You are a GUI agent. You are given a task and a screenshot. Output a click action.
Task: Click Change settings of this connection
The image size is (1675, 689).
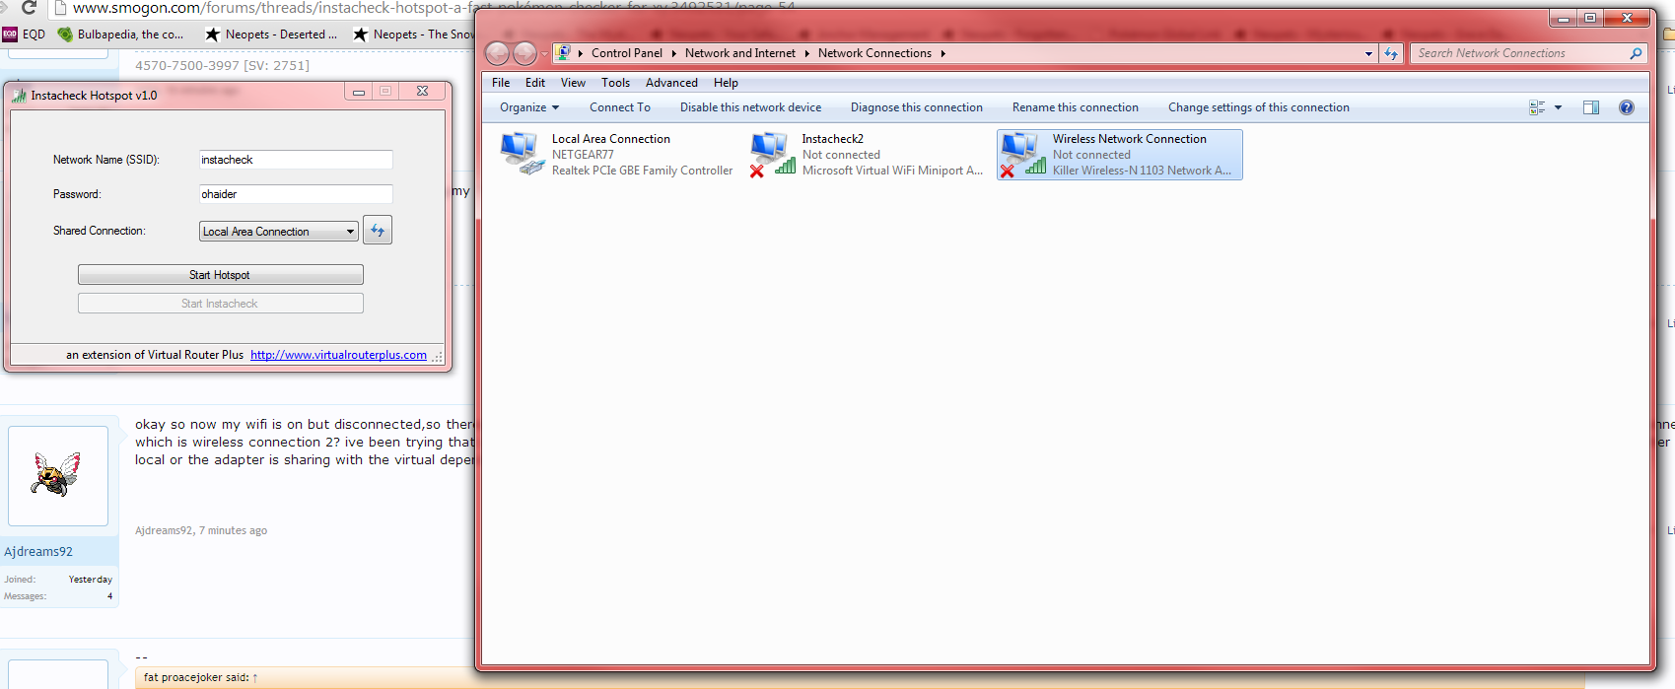coord(1259,107)
